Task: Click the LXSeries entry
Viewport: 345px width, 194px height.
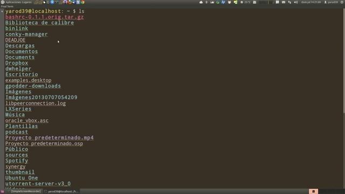Action: 18,109
